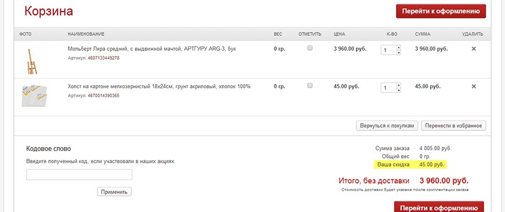The image size is (505, 212).
Task: Click the easel quantity field
Action: point(389,51)
